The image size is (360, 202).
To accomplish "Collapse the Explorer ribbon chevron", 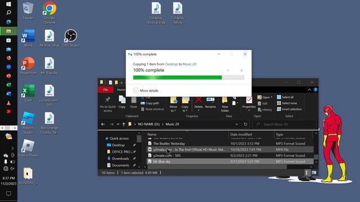I will [x=309, y=90].
